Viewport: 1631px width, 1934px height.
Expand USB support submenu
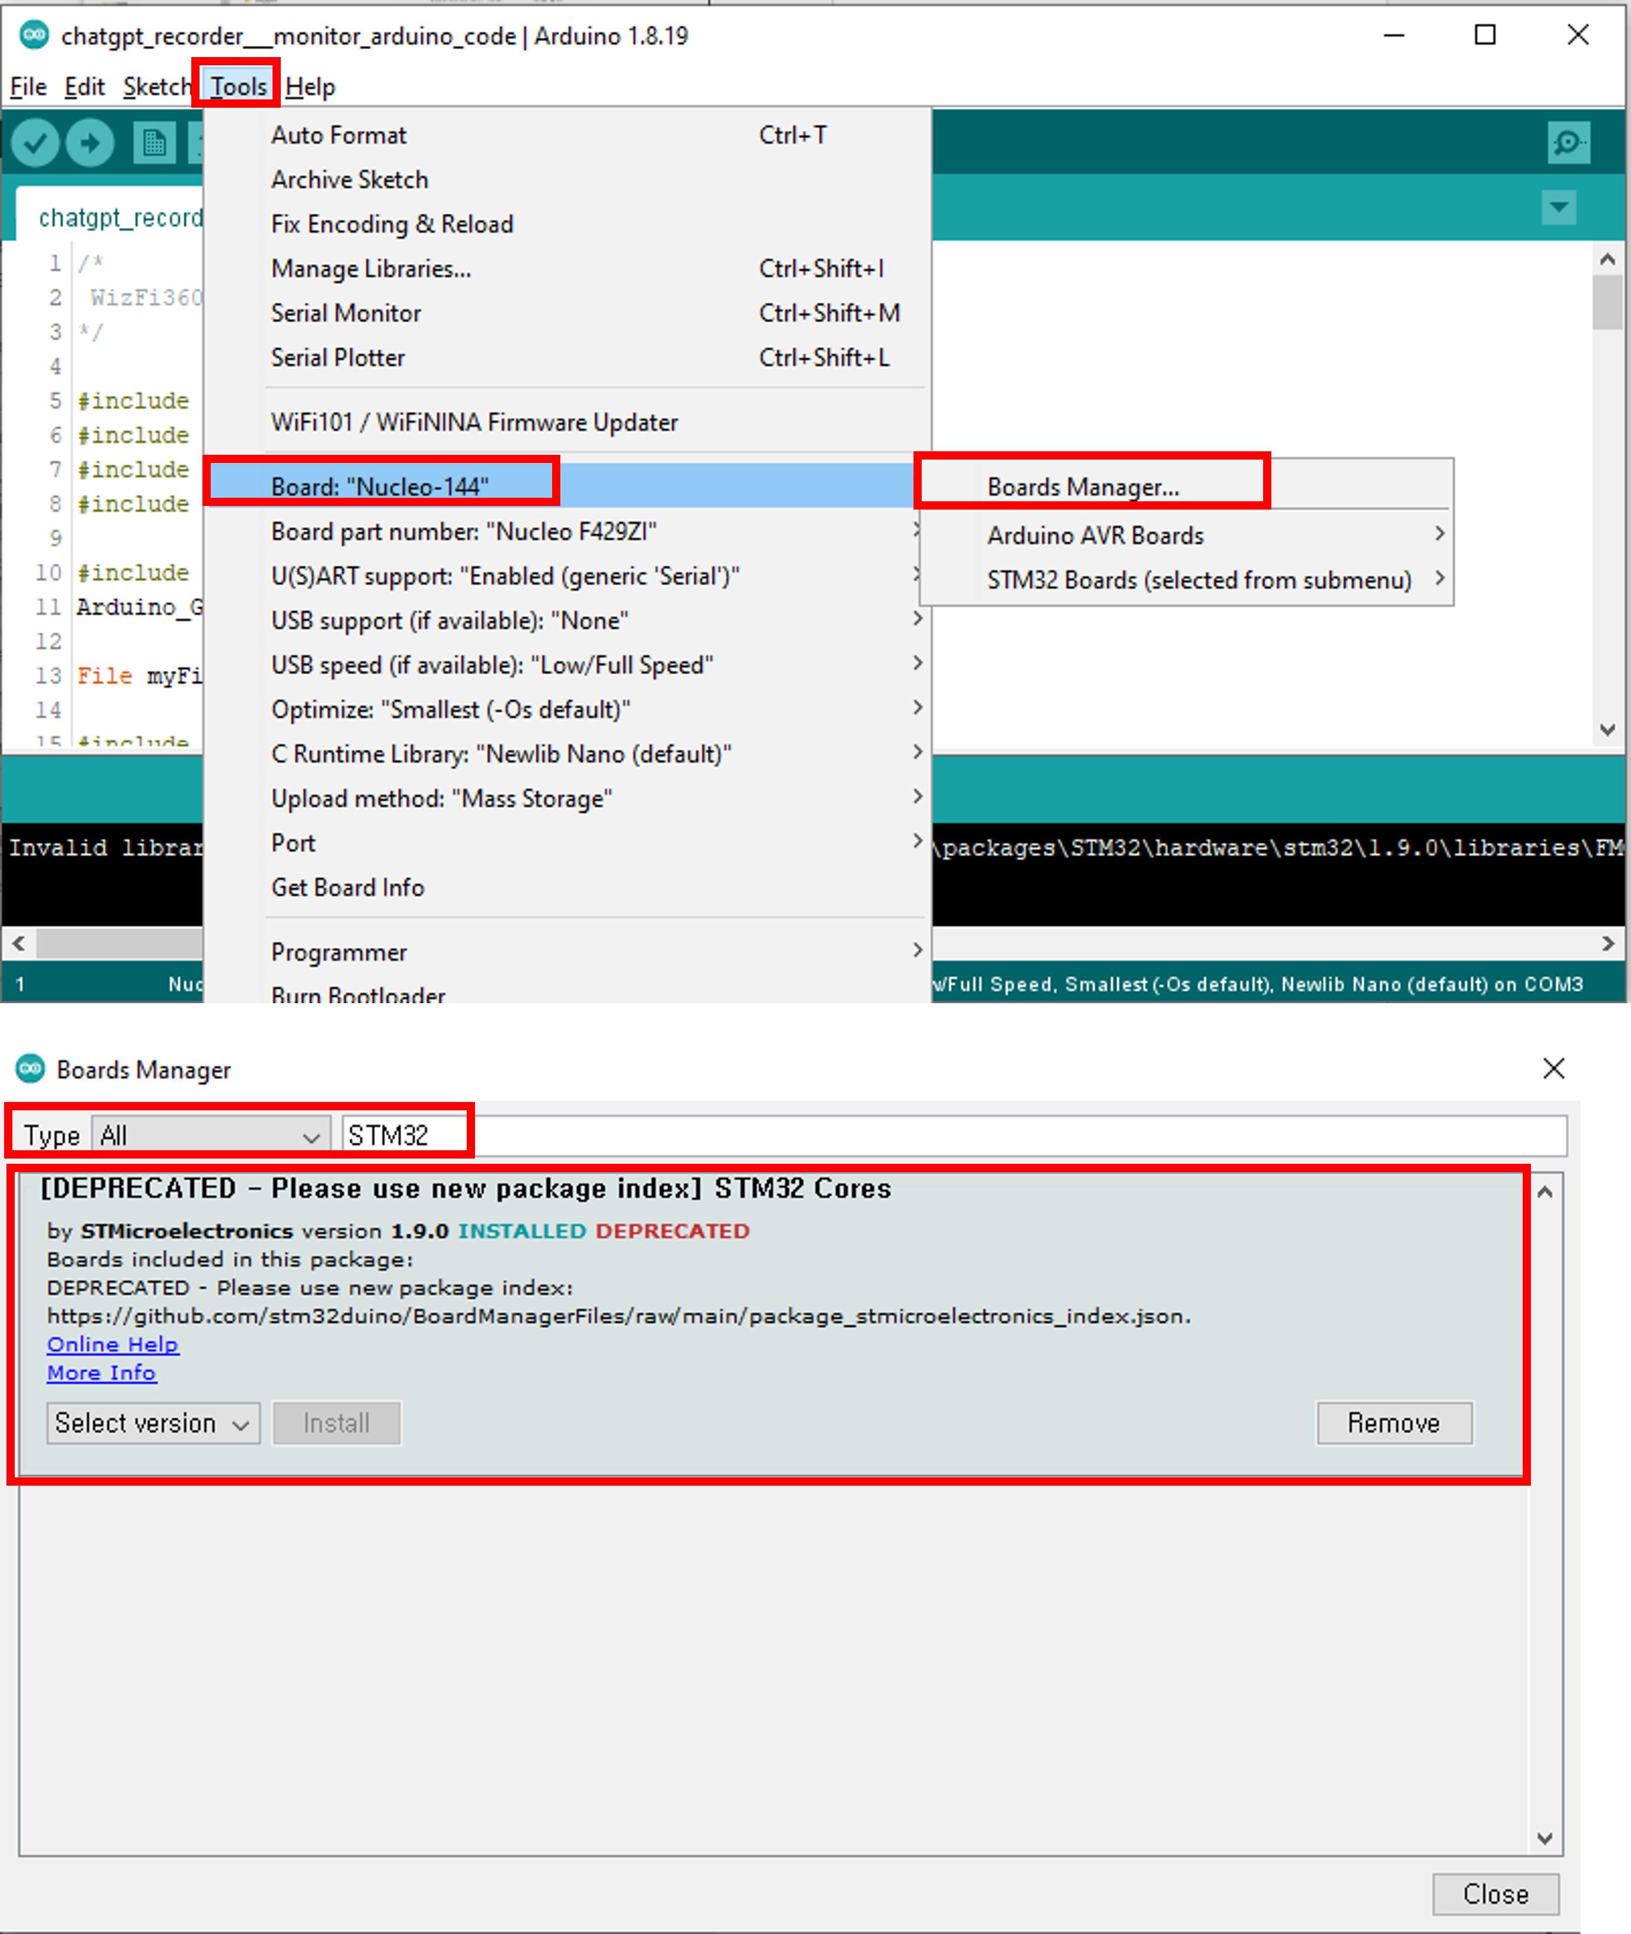point(567,620)
